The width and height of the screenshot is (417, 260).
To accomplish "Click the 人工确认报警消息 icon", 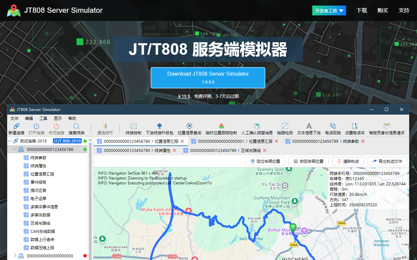I will click(x=257, y=126).
